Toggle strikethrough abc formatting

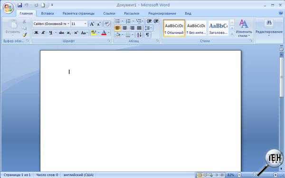click(61, 33)
